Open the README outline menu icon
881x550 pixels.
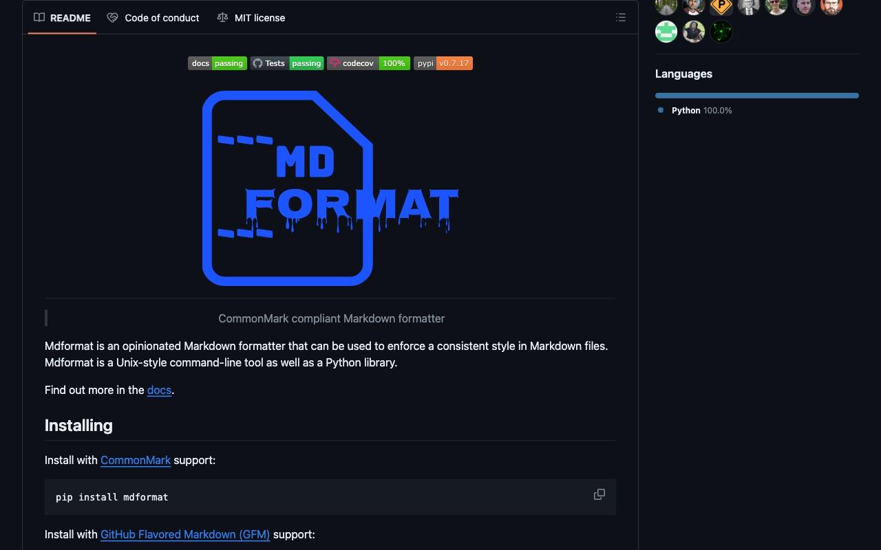pyautogui.click(x=621, y=18)
